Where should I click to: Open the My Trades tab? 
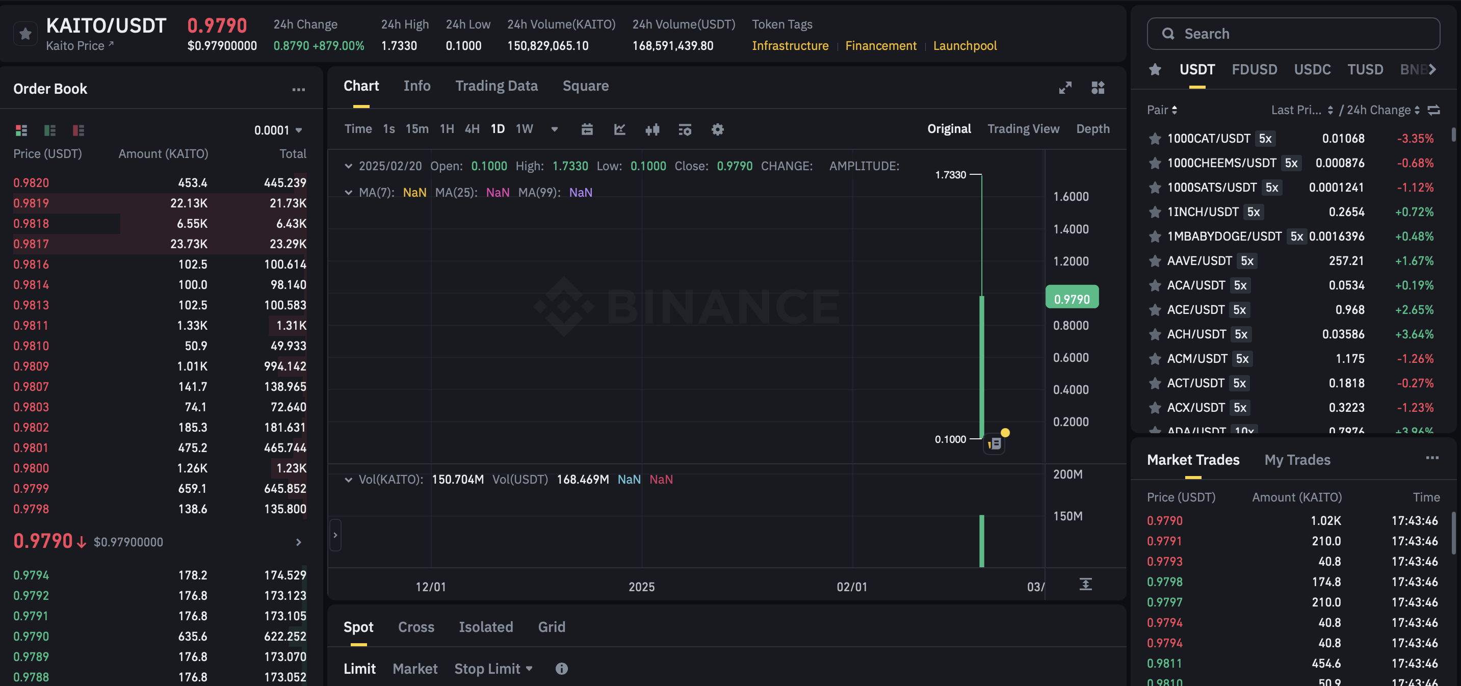tap(1297, 460)
